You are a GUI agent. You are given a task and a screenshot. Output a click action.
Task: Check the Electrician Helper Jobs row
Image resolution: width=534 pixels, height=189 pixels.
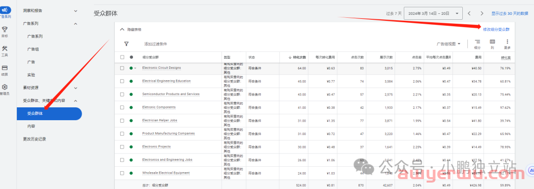(x=122, y=121)
